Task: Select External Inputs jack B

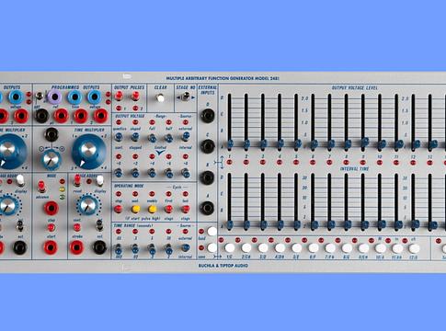Action: pyautogui.click(x=207, y=177)
